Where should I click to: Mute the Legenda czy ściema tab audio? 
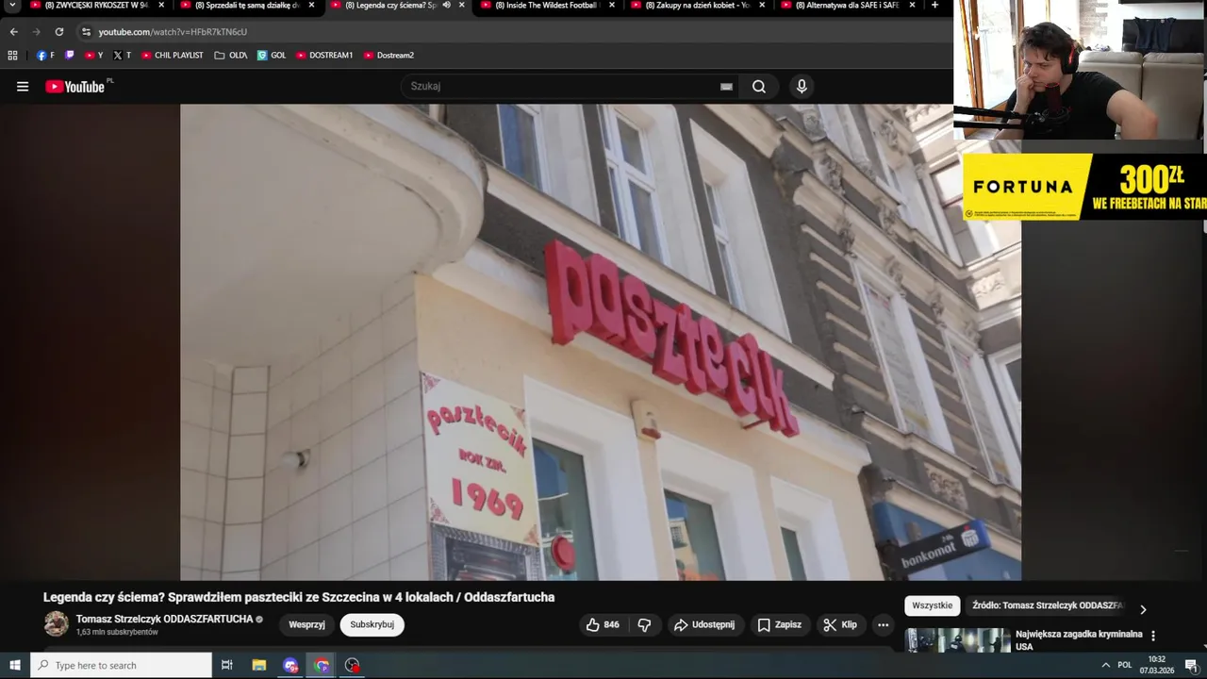click(446, 5)
